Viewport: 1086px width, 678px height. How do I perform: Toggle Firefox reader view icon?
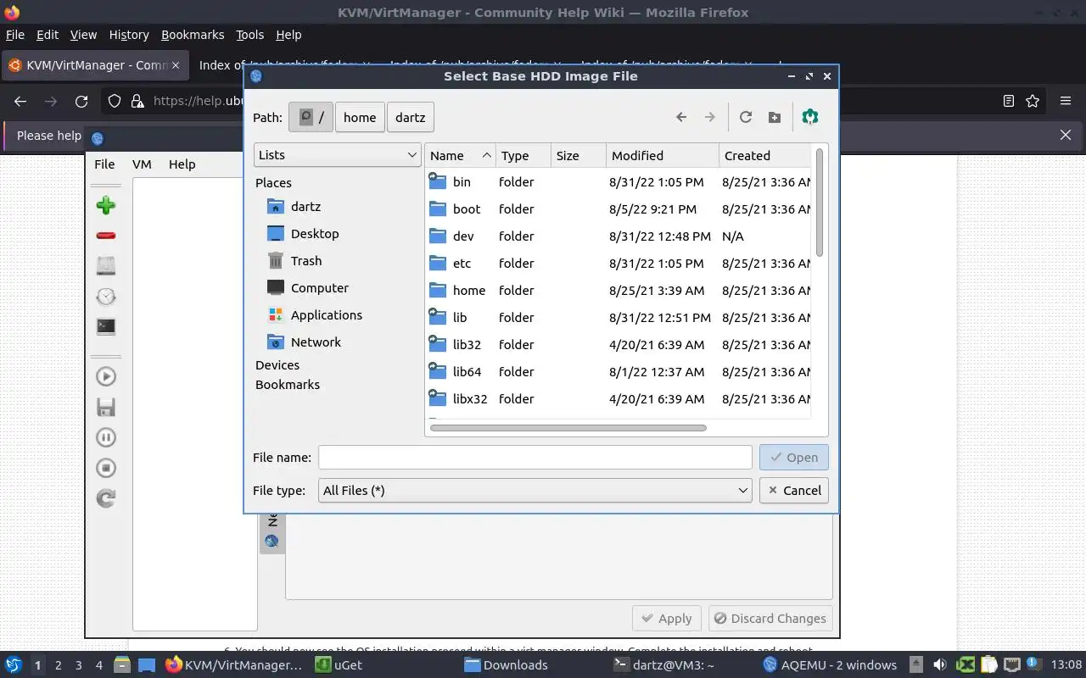[x=1009, y=101]
